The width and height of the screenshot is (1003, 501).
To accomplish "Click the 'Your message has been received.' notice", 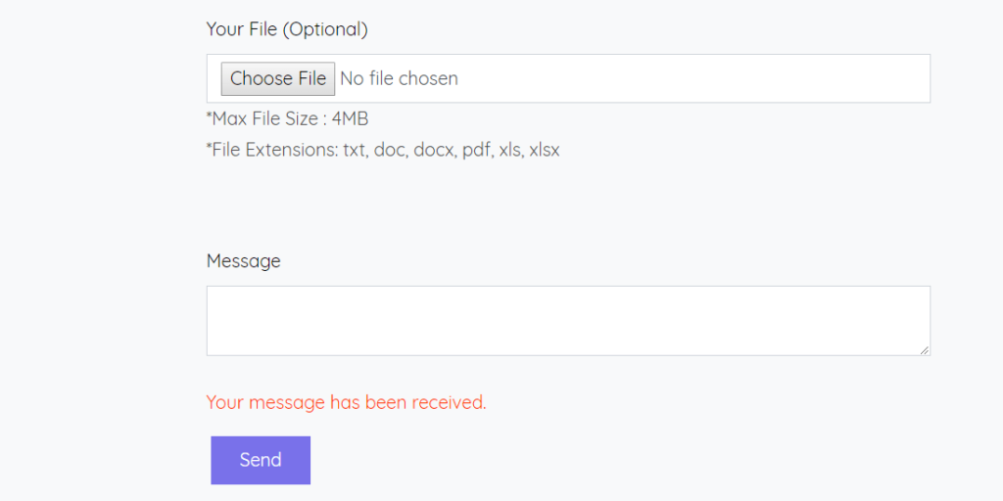I will pyautogui.click(x=346, y=402).
